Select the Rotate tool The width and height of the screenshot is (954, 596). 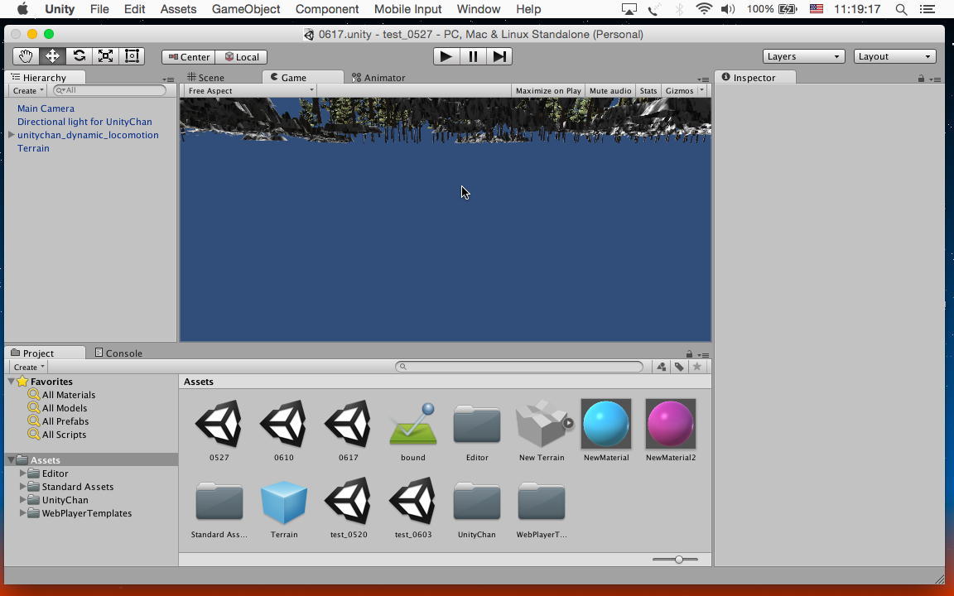click(x=79, y=56)
